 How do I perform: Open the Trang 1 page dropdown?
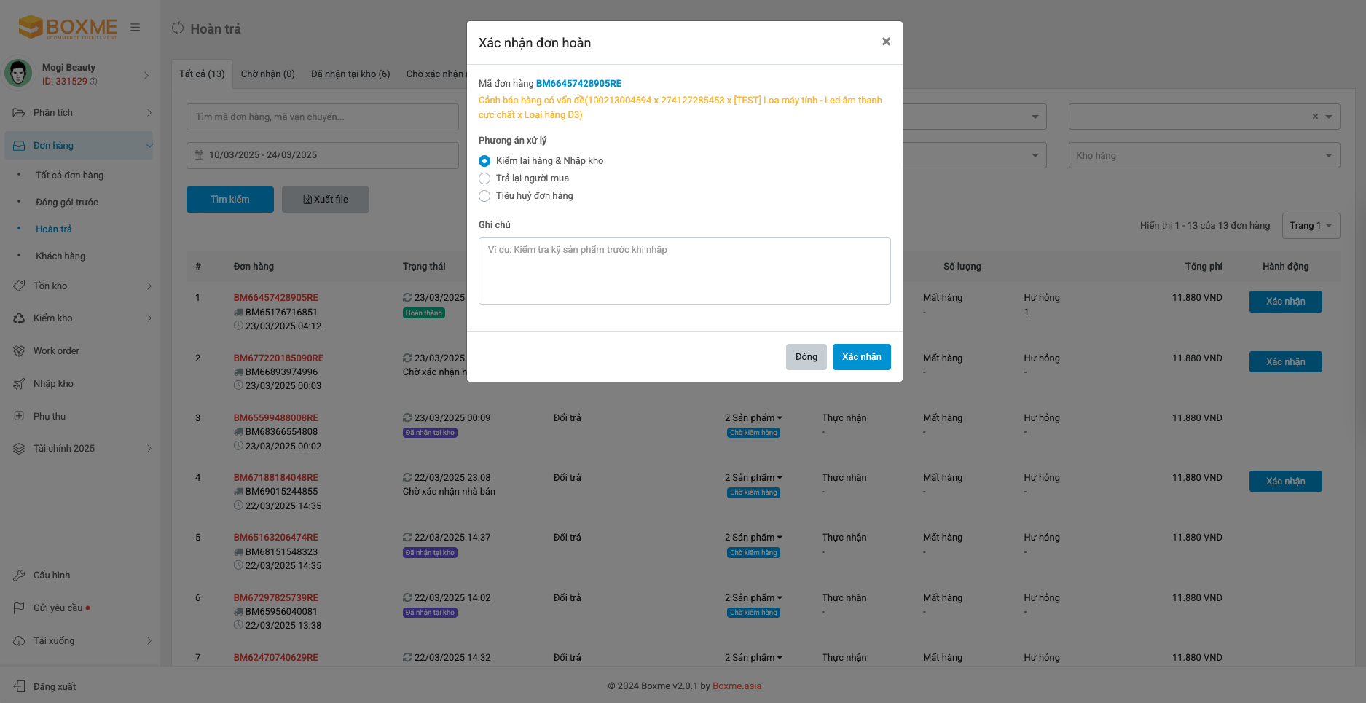click(x=1310, y=226)
